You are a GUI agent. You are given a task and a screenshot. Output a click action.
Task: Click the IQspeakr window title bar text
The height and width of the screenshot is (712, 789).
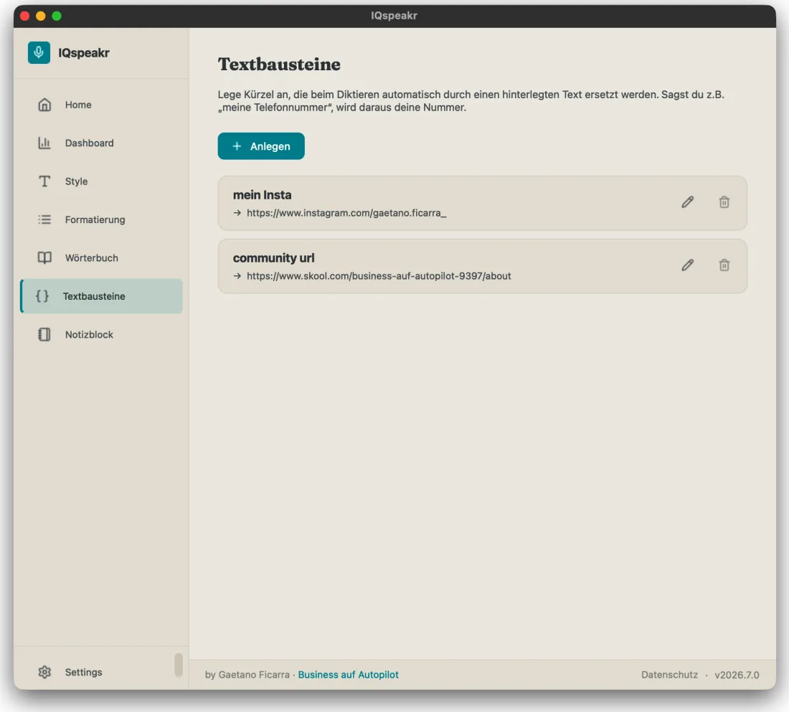pyautogui.click(x=394, y=16)
